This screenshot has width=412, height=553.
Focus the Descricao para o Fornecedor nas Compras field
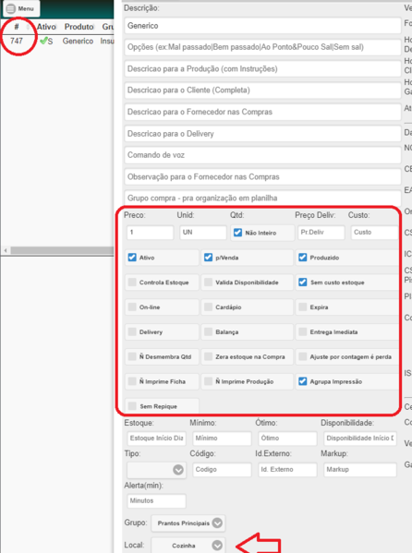[x=262, y=112]
